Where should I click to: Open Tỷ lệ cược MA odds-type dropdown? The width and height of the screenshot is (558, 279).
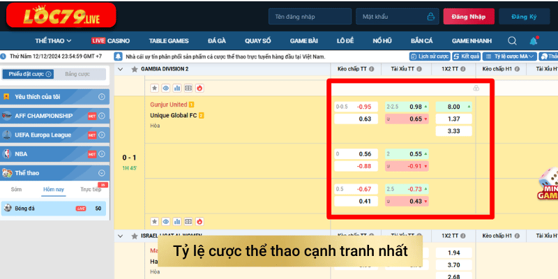coord(510,56)
